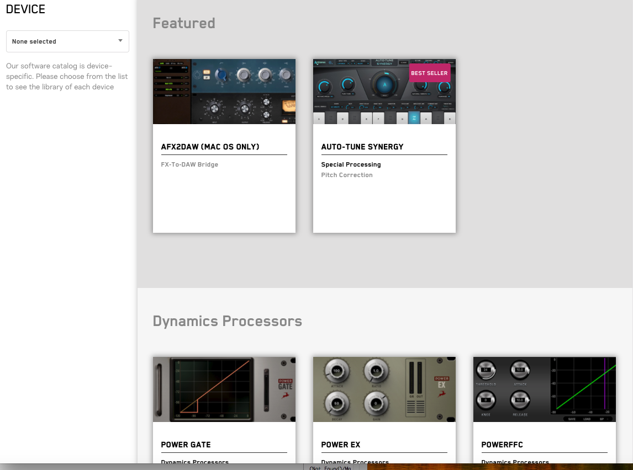Screen dimensions: 633x470
Task: Open the AFX2DAW (MAC OS ONLY) title link
Action: coord(210,147)
